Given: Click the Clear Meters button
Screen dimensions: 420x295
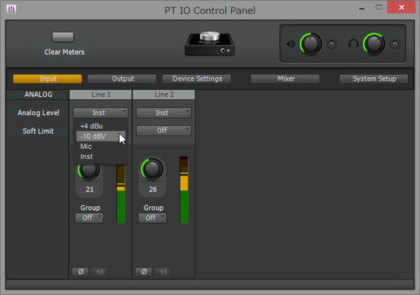Looking at the screenshot, I should point(63,37).
